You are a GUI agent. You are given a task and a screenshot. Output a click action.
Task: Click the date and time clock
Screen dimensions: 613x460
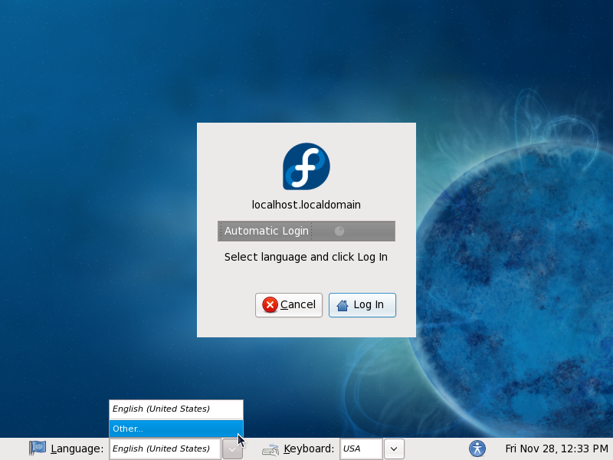[x=556, y=449]
